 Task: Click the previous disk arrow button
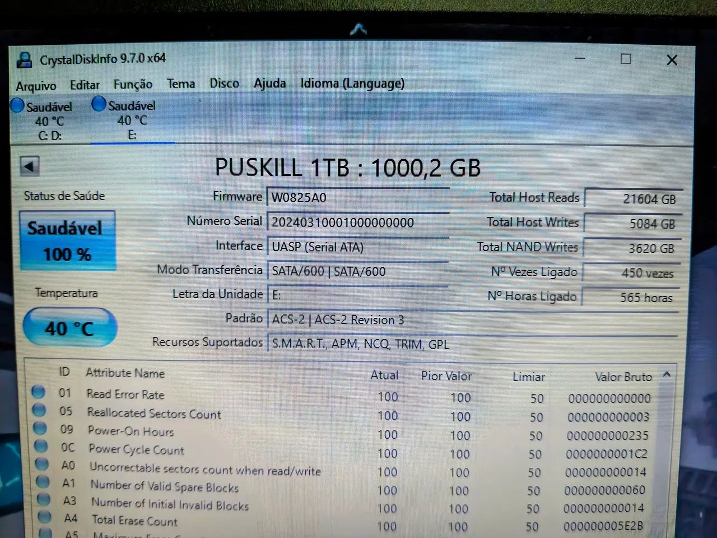(29, 166)
